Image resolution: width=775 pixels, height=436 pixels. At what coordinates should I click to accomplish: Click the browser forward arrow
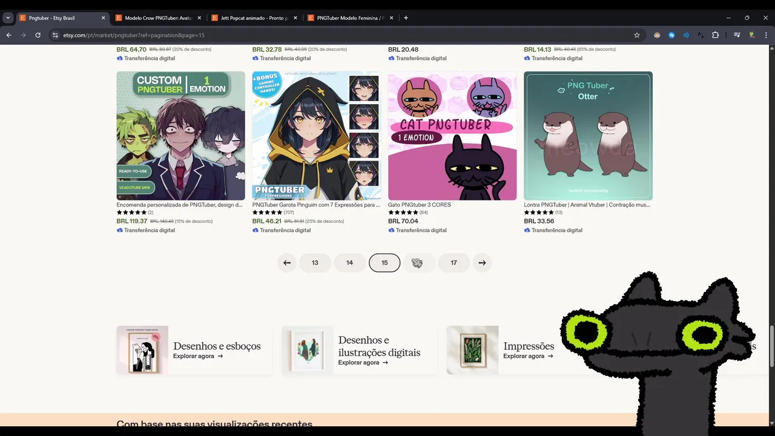pyautogui.click(x=24, y=35)
